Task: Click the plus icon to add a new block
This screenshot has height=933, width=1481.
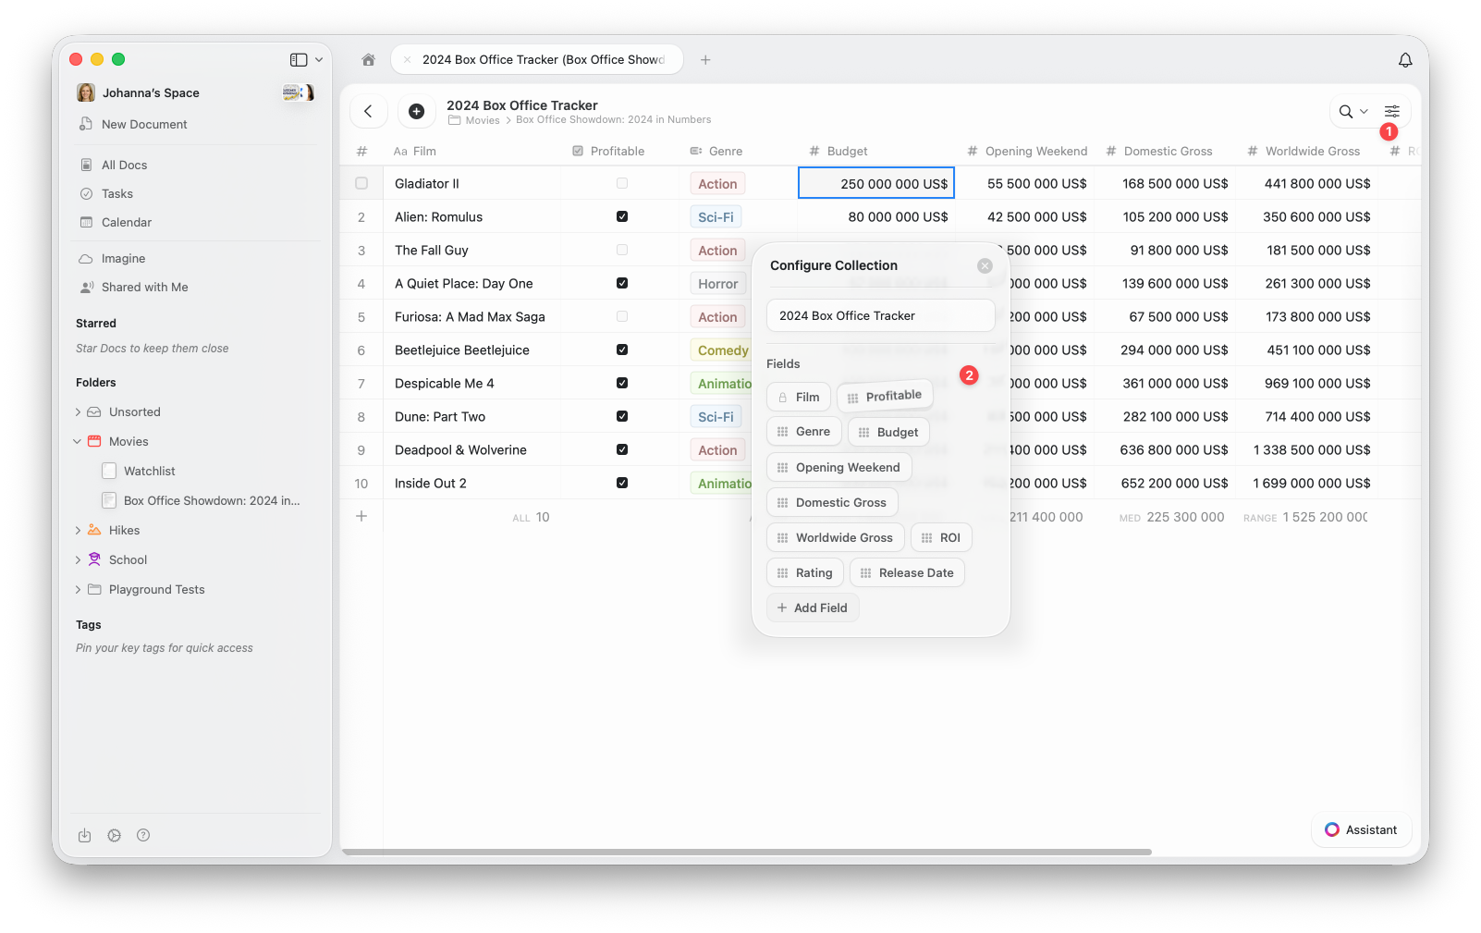Action: click(416, 110)
